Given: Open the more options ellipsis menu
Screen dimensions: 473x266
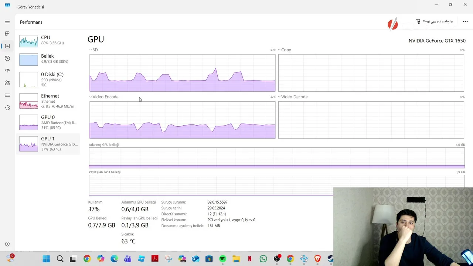Looking at the screenshot, I should [465, 21].
